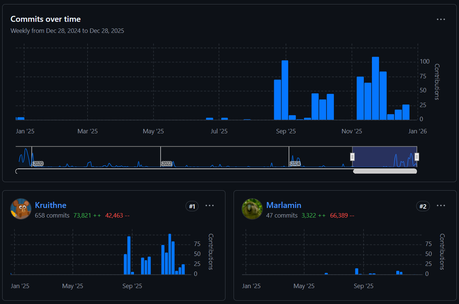Click the #1 rank badge
The height and width of the screenshot is (304, 459).
(x=192, y=206)
